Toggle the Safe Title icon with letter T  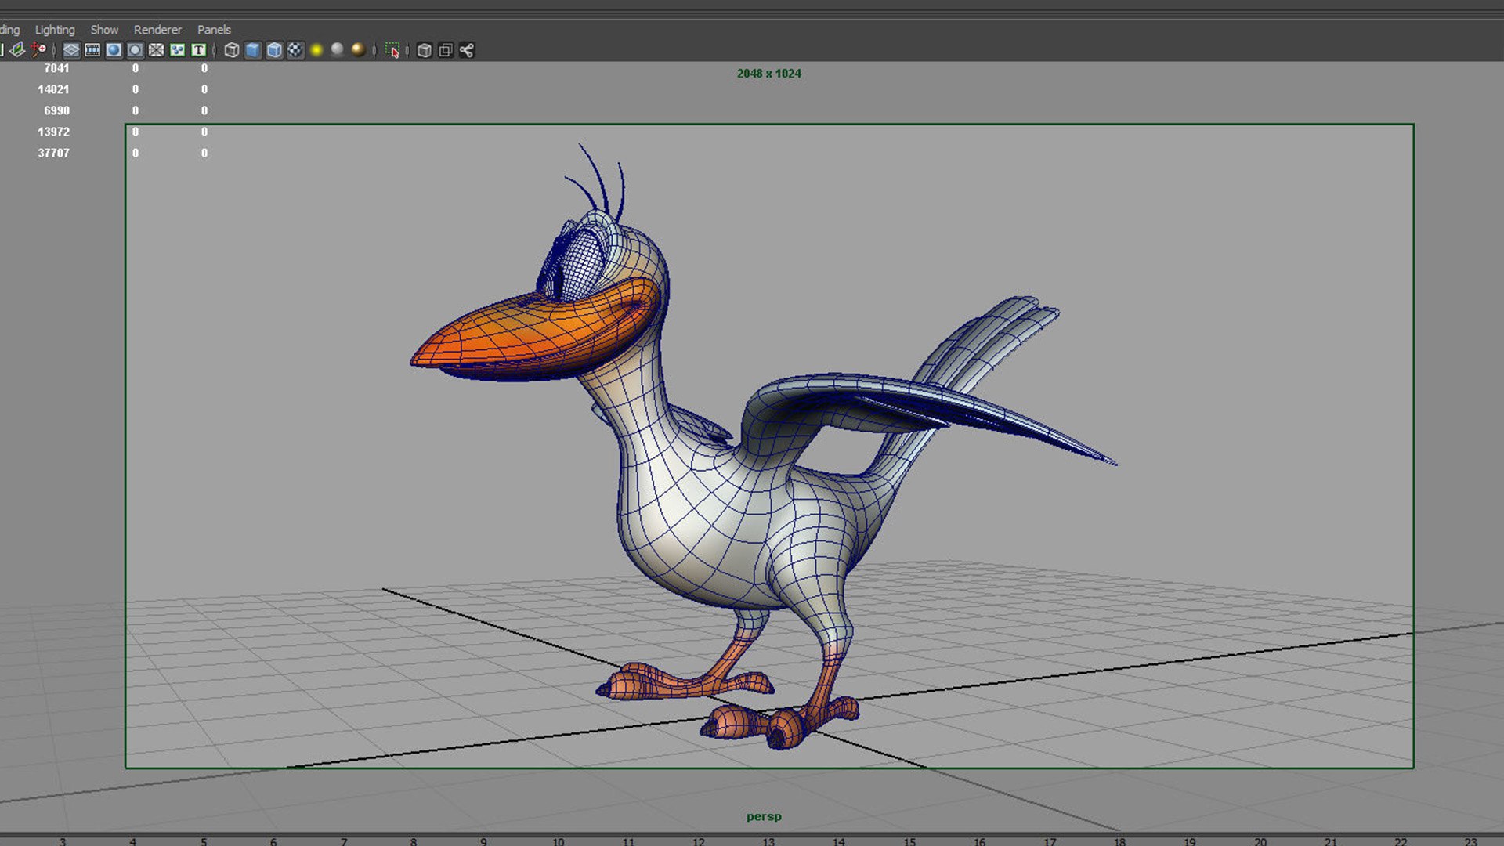[198, 50]
